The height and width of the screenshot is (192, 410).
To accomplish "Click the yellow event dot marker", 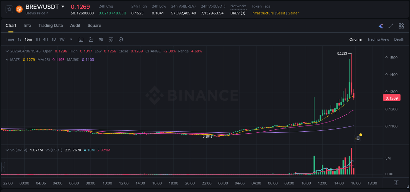I will [361, 135].
